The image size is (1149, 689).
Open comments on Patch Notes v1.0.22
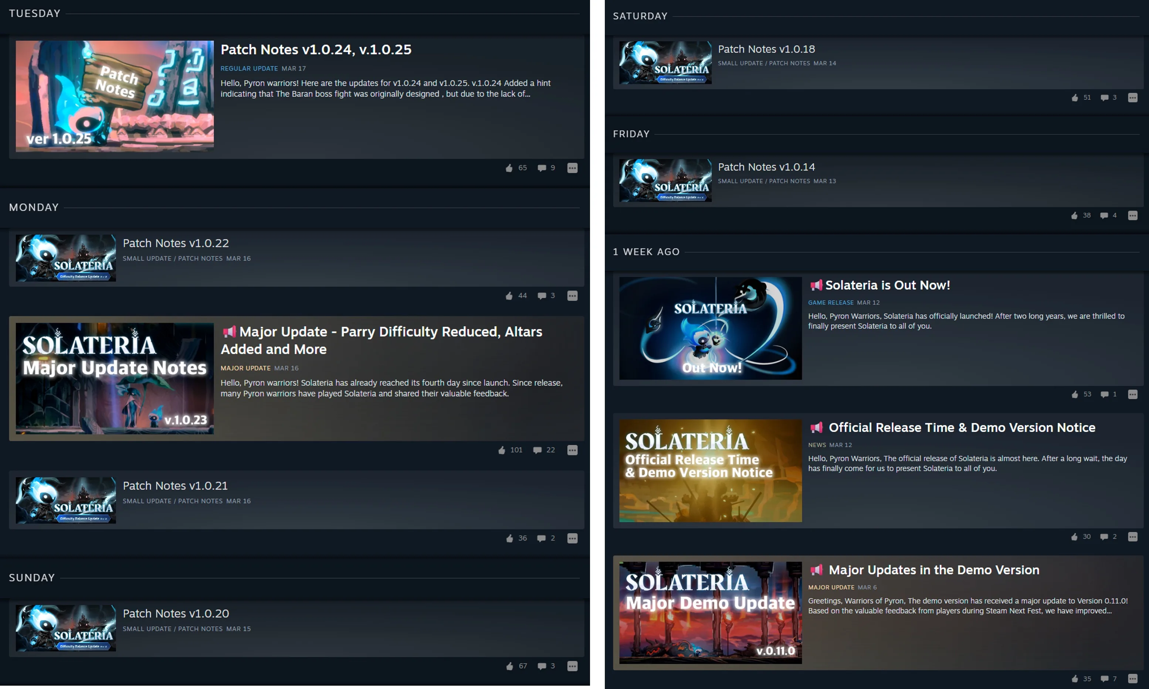[546, 296]
